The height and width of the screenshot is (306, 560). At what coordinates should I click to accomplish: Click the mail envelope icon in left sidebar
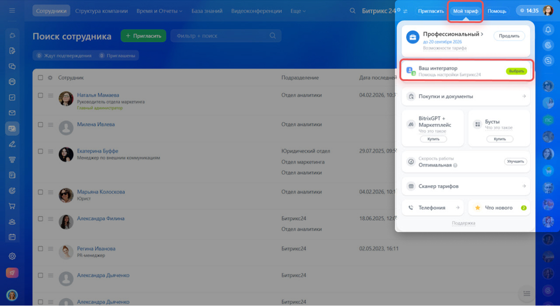pyautogui.click(x=12, y=113)
